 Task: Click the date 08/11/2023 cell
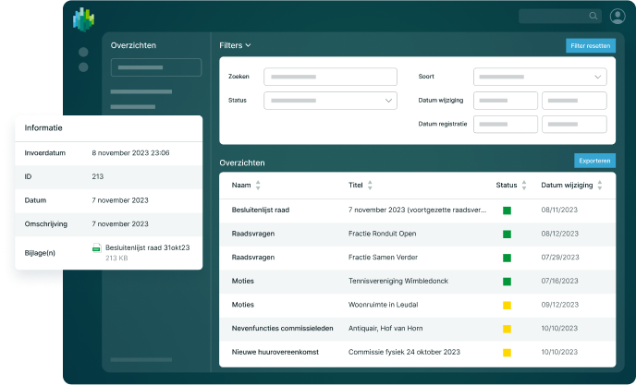coord(559,210)
